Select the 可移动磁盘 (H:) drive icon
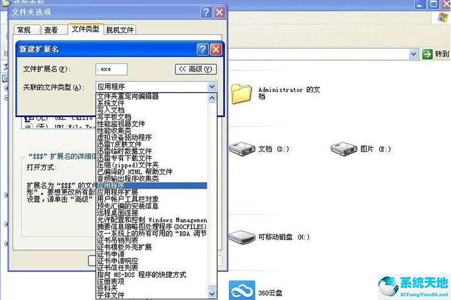Screen dimensions: 451x300 coord(242,237)
